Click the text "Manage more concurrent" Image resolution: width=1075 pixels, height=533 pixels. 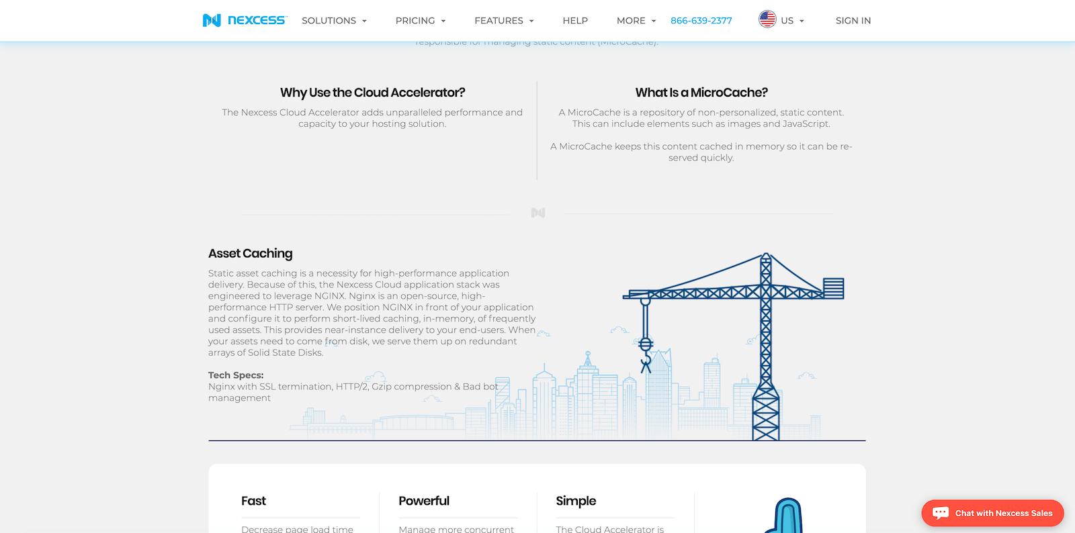pyautogui.click(x=456, y=529)
